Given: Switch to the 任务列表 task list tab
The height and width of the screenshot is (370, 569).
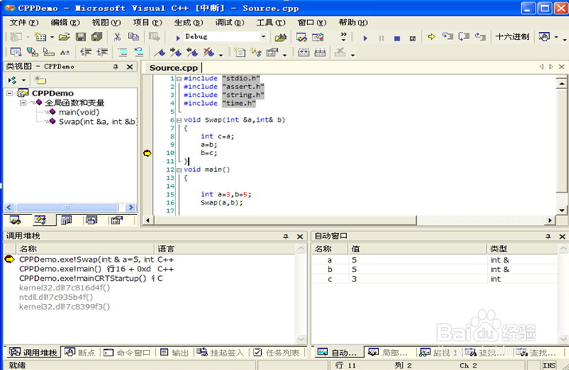Looking at the screenshot, I should 276,352.
